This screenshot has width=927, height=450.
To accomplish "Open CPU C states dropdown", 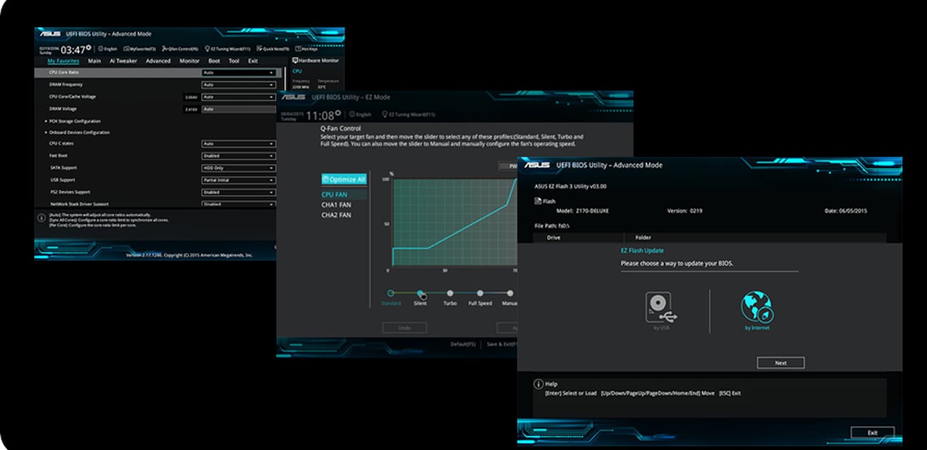I will [x=238, y=144].
